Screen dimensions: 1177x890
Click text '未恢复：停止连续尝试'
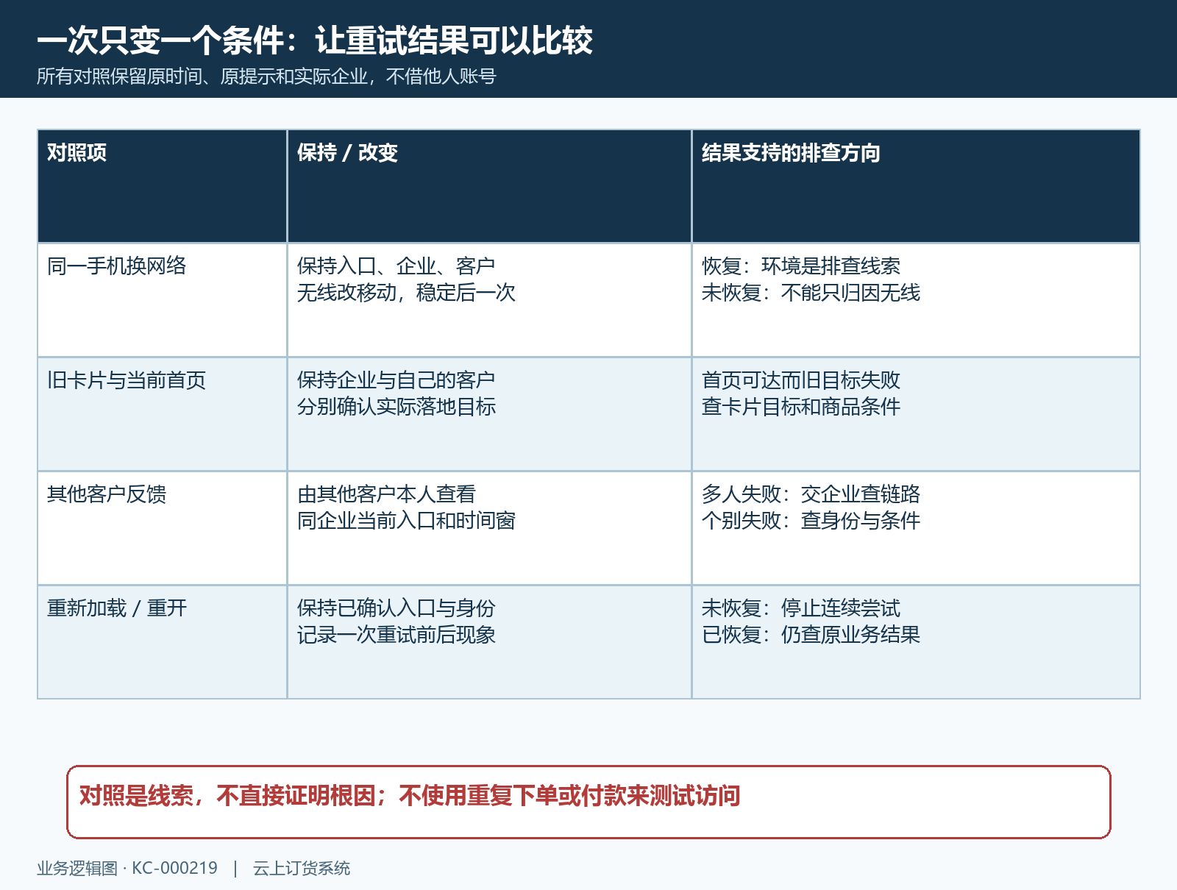[x=800, y=608]
